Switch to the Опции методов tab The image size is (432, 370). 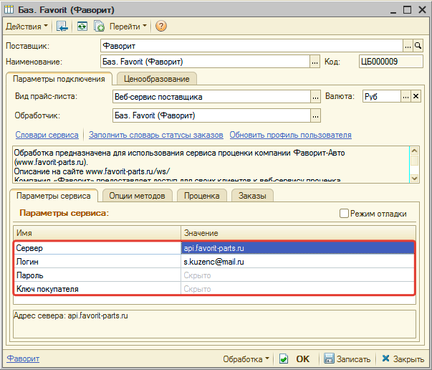[x=137, y=196]
